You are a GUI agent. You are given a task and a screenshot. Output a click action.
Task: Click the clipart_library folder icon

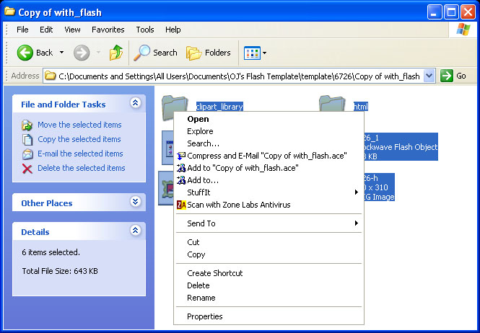point(170,106)
